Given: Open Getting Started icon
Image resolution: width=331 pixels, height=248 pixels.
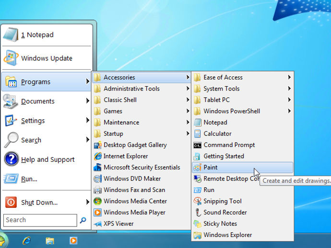Looking at the screenshot, I should [197, 156].
